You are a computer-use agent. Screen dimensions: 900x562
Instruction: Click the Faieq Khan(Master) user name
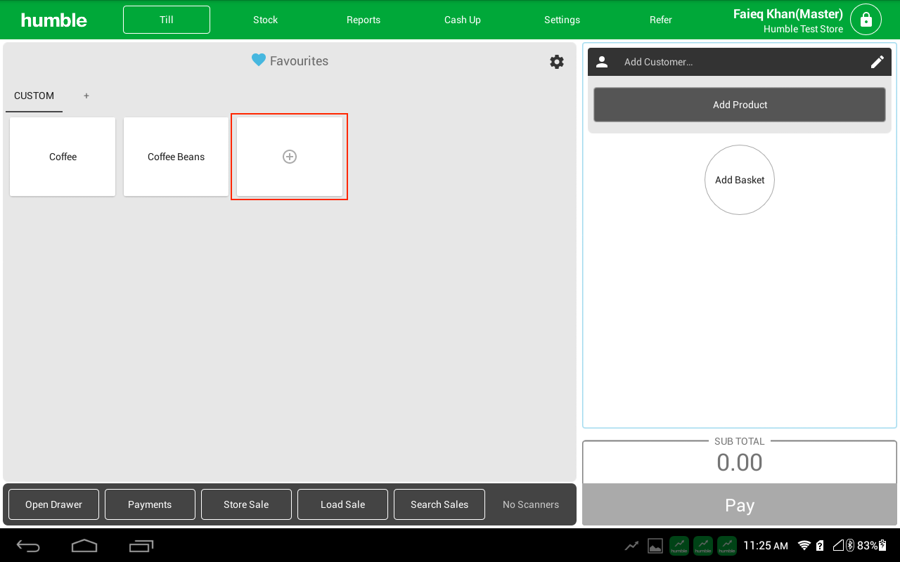(788, 14)
